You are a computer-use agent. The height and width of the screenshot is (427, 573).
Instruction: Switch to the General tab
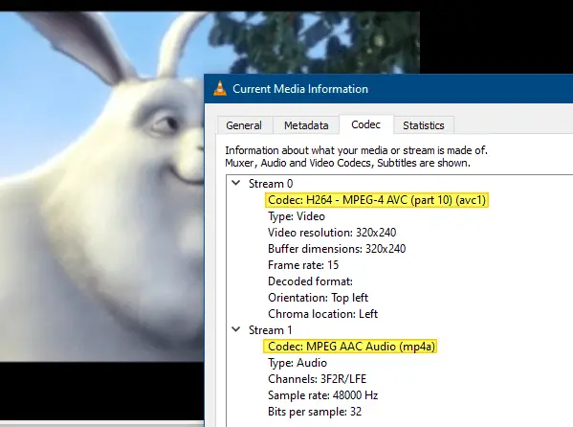[244, 125]
